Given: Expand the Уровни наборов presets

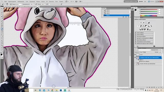Looking at the screenshot, I should pyautogui.click(x=136, y=33).
